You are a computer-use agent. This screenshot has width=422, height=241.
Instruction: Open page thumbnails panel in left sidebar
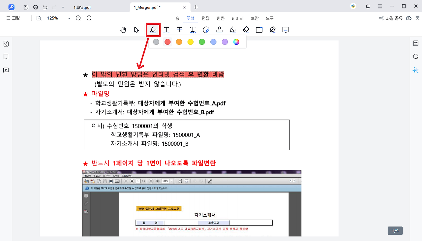pyautogui.click(x=6, y=44)
